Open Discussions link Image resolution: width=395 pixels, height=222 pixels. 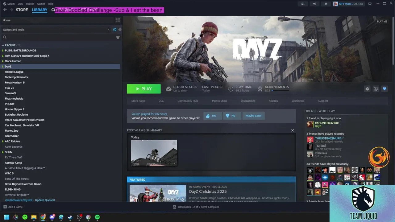[x=248, y=101]
